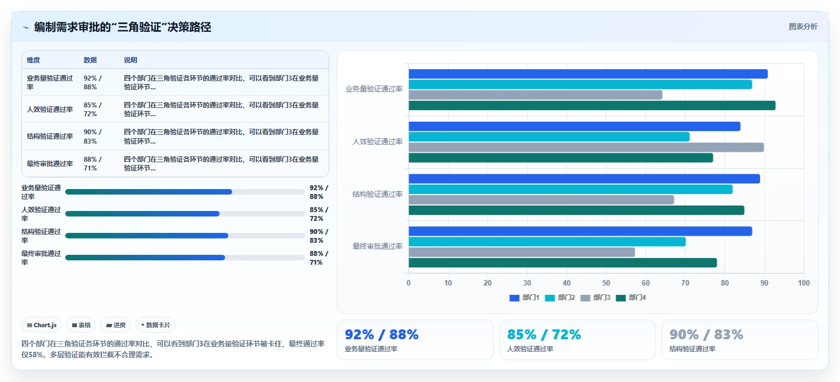Click the Chart.js tag chip
The width and height of the screenshot is (840, 382).
point(42,325)
